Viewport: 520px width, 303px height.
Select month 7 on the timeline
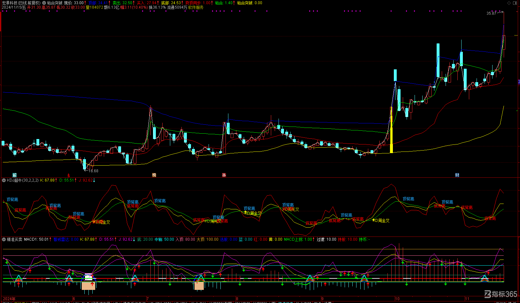(148, 299)
